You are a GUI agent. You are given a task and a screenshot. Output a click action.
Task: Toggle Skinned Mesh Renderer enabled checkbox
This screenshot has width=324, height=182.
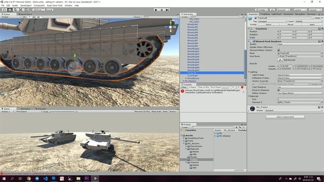point(254,41)
